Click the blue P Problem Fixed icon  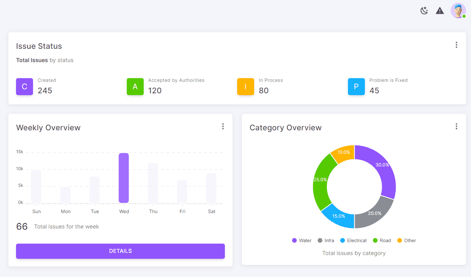[x=356, y=87]
